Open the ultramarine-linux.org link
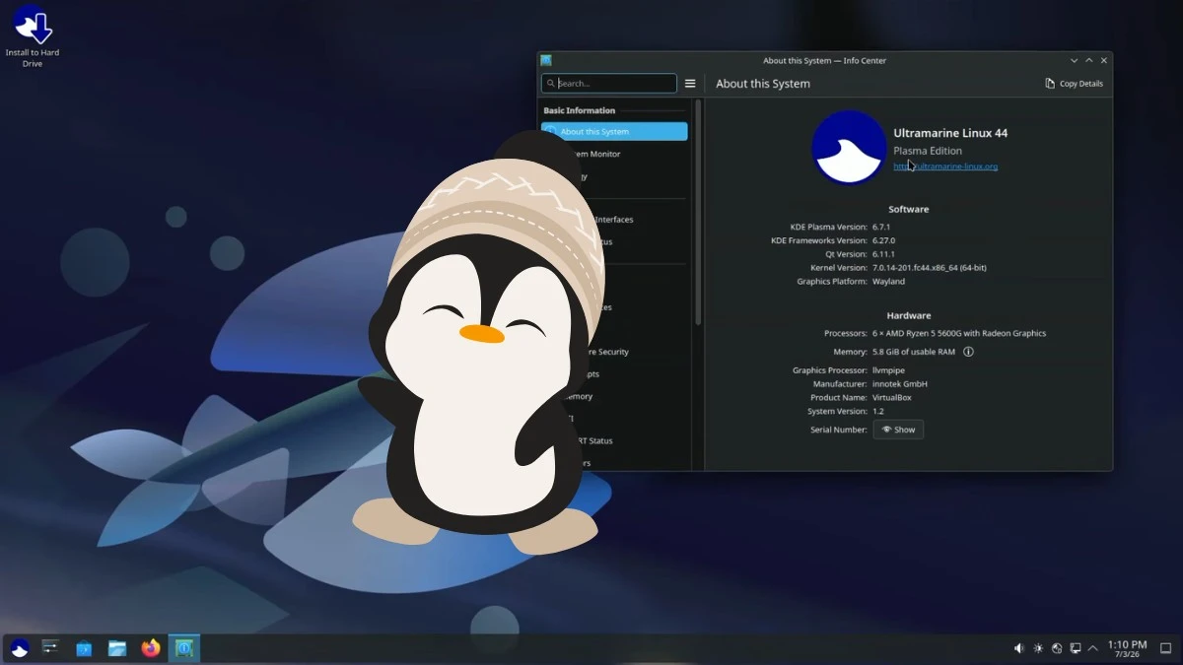Image resolution: width=1183 pixels, height=665 pixels. click(945, 166)
